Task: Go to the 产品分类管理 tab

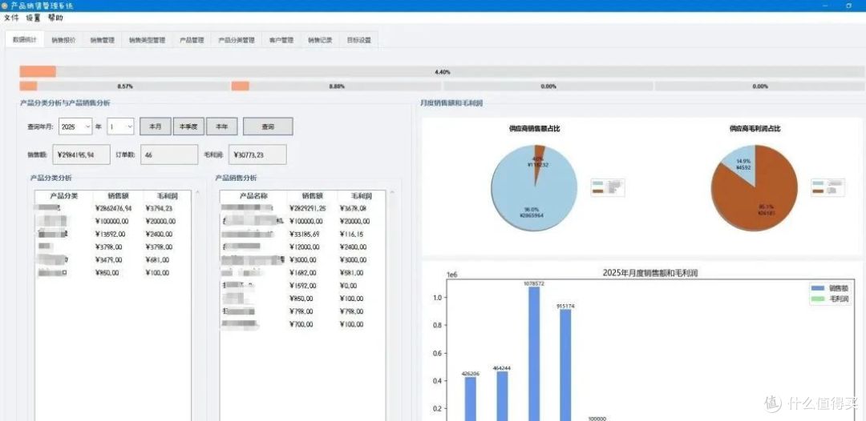Action: (x=237, y=40)
